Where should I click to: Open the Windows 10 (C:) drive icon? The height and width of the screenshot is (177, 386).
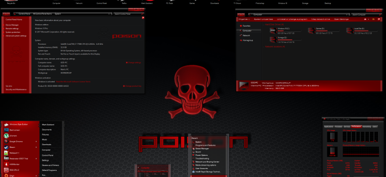273,31
